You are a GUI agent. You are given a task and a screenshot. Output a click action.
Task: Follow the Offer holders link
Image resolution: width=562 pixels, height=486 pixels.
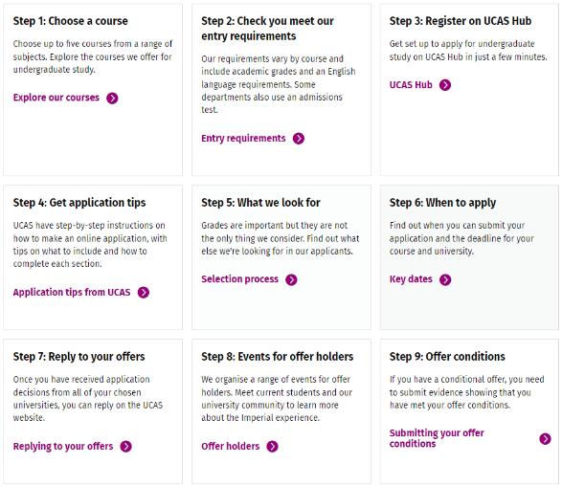[230, 446]
